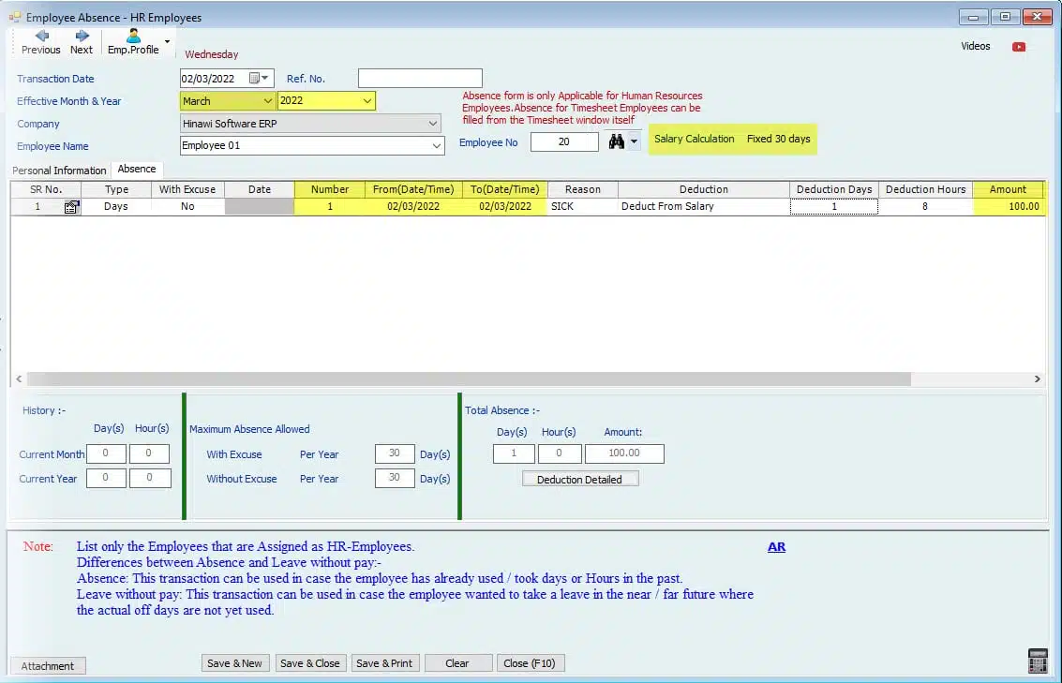
Task: Go to Next record arrow
Action: [x=82, y=42]
